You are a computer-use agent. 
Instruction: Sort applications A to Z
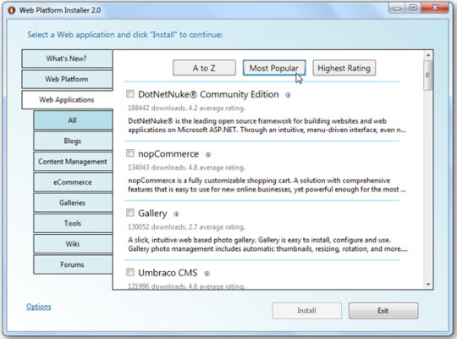(204, 68)
